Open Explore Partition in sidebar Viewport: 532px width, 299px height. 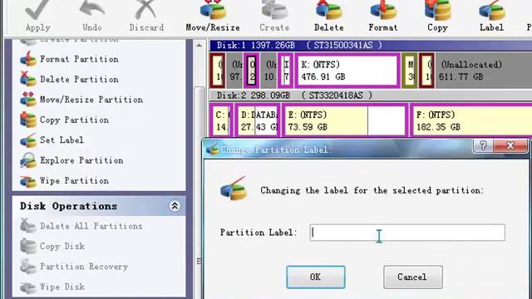point(71,160)
